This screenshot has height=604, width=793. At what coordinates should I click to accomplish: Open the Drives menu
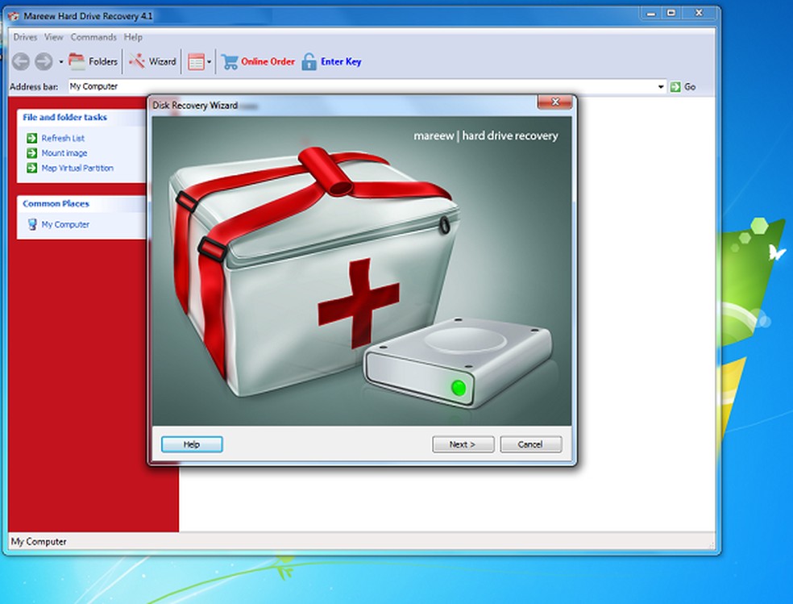[x=25, y=37]
